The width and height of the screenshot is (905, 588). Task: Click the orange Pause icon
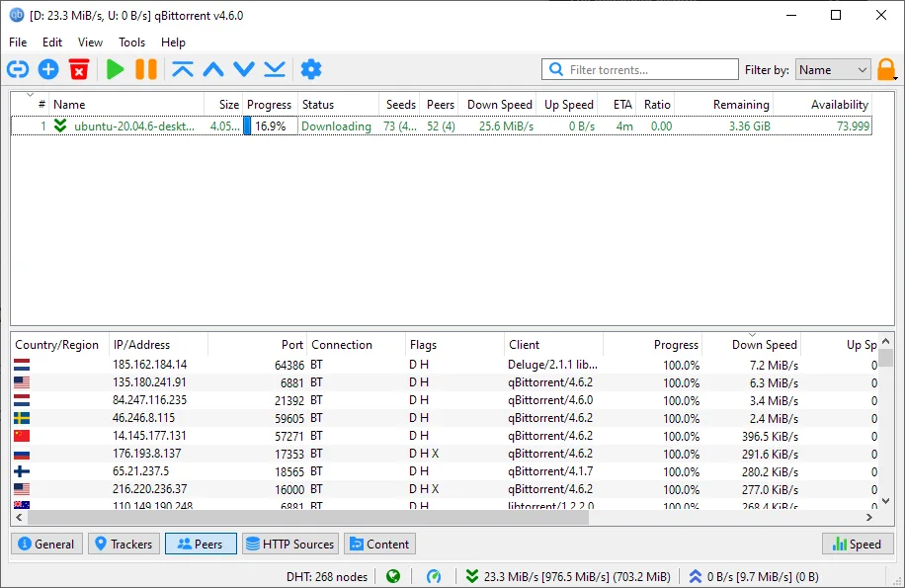click(x=146, y=70)
